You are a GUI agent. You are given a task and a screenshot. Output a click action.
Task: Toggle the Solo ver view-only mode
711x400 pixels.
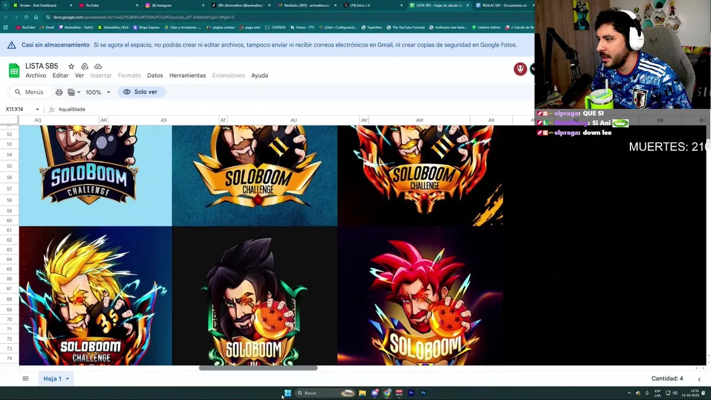[141, 92]
